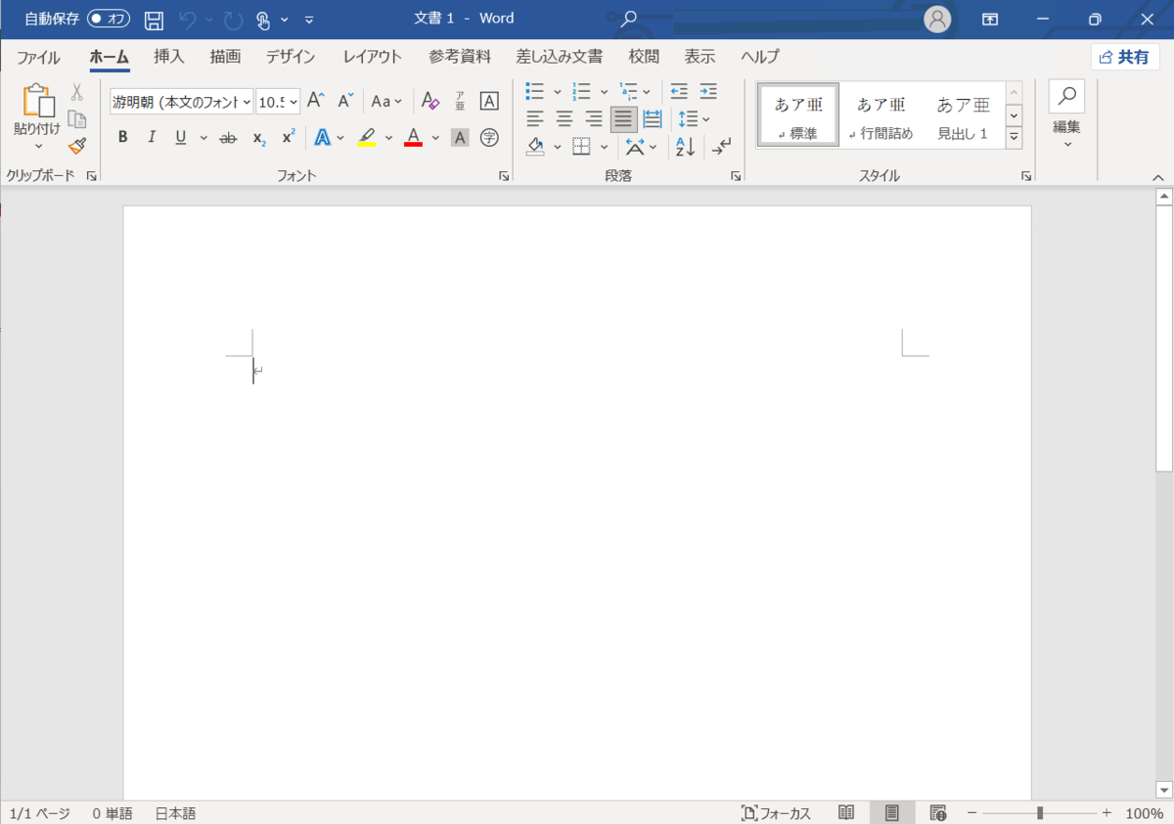Click the Grow Font icon
The image size is (1174, 824).
click(315, 101)
